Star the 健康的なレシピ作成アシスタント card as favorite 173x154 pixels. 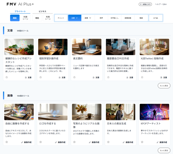pyautogui.click(x=7, y=77)
